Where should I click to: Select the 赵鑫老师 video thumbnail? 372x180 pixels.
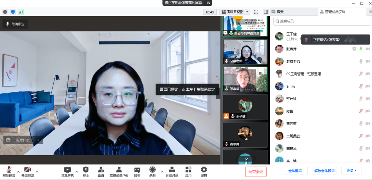(x=245, y=51)
